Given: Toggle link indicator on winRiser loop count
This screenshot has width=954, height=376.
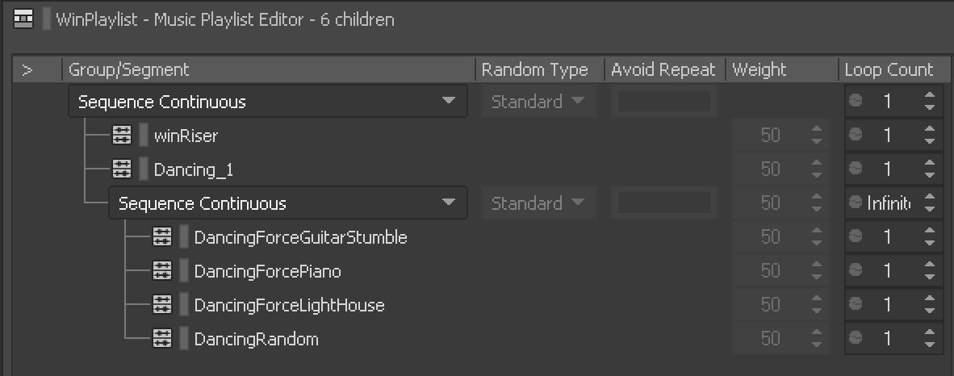Looking at the screenshot, I should [x=856, y=135].
